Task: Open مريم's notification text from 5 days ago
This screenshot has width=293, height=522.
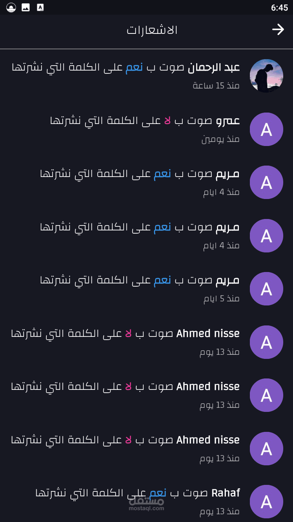Action: (140, 280)
